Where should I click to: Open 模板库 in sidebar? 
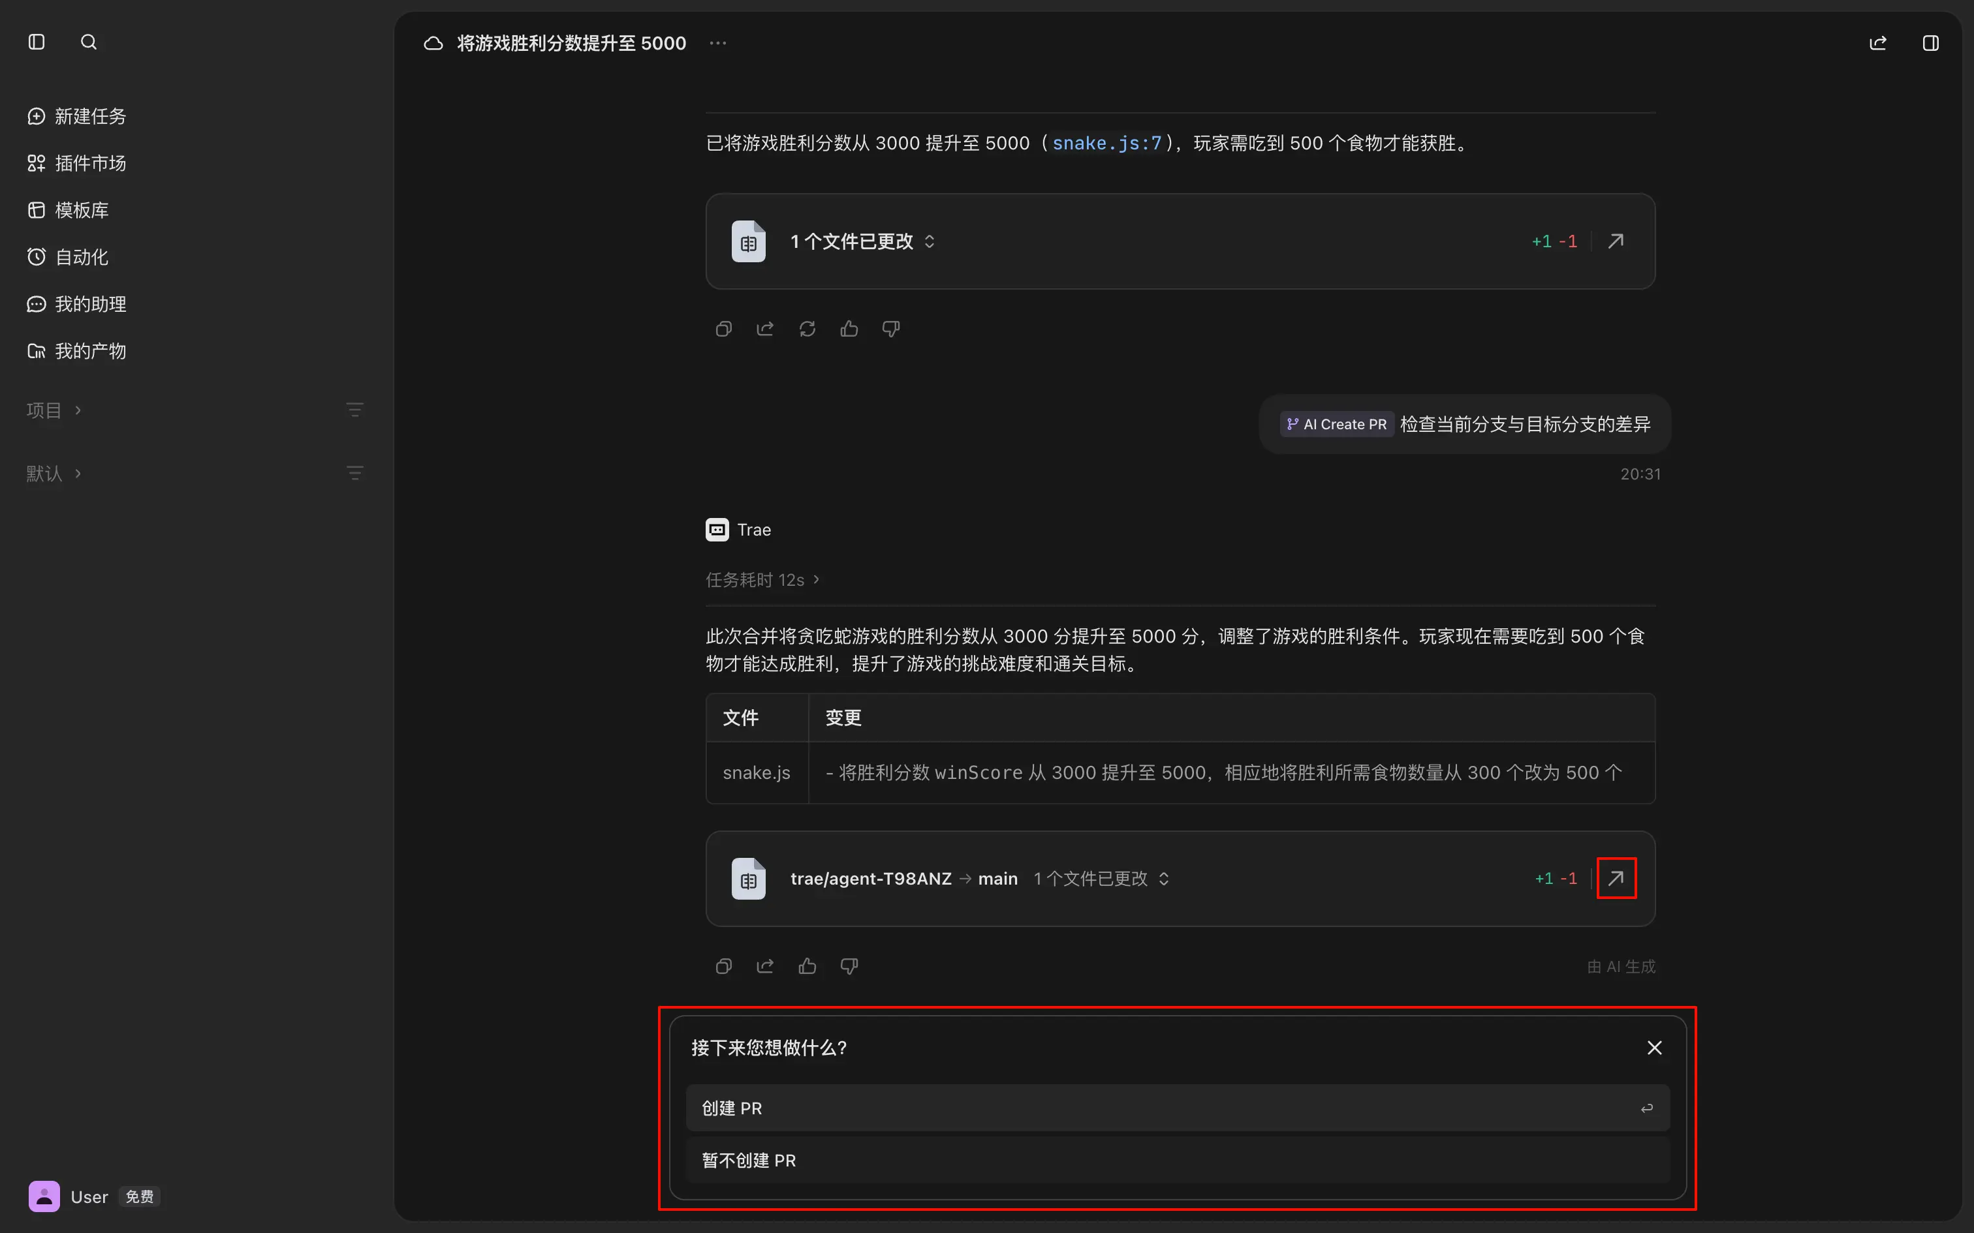tap(69, 210)
